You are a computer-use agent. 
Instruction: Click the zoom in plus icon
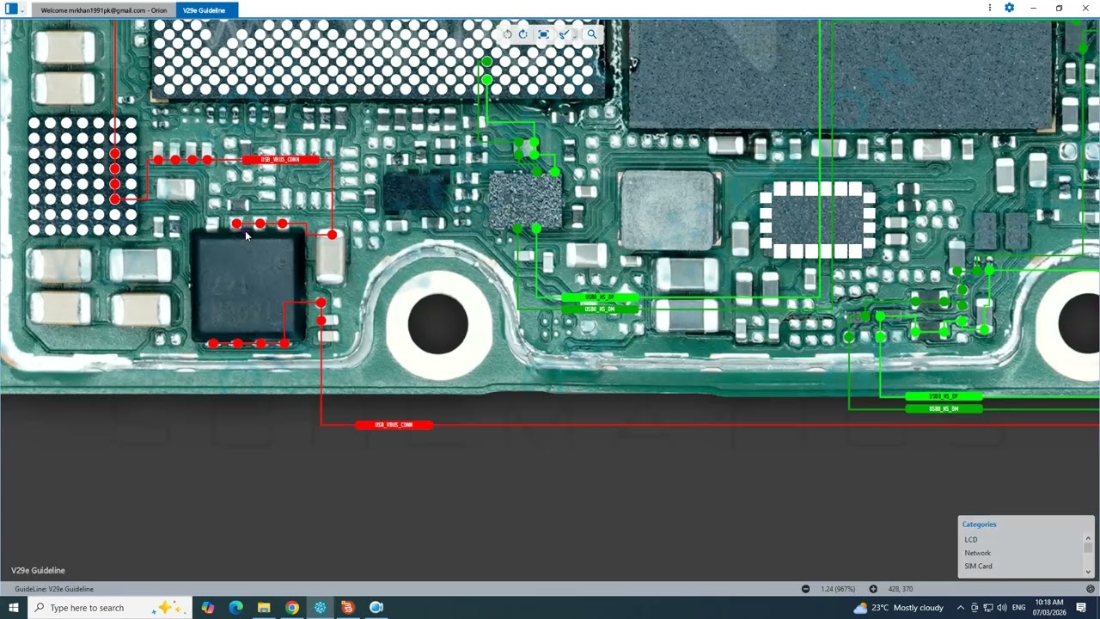pyautogui.click(x=873, y=589)
